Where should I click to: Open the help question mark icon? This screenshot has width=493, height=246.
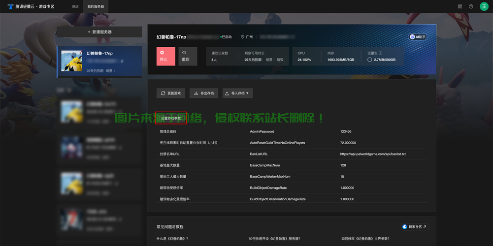471,6
